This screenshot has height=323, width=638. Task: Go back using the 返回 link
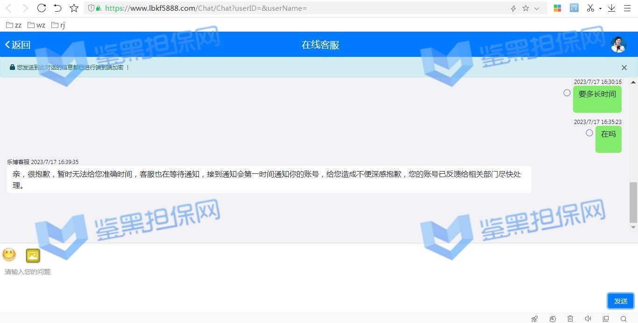pyautogui.click(x=18, y=45)
